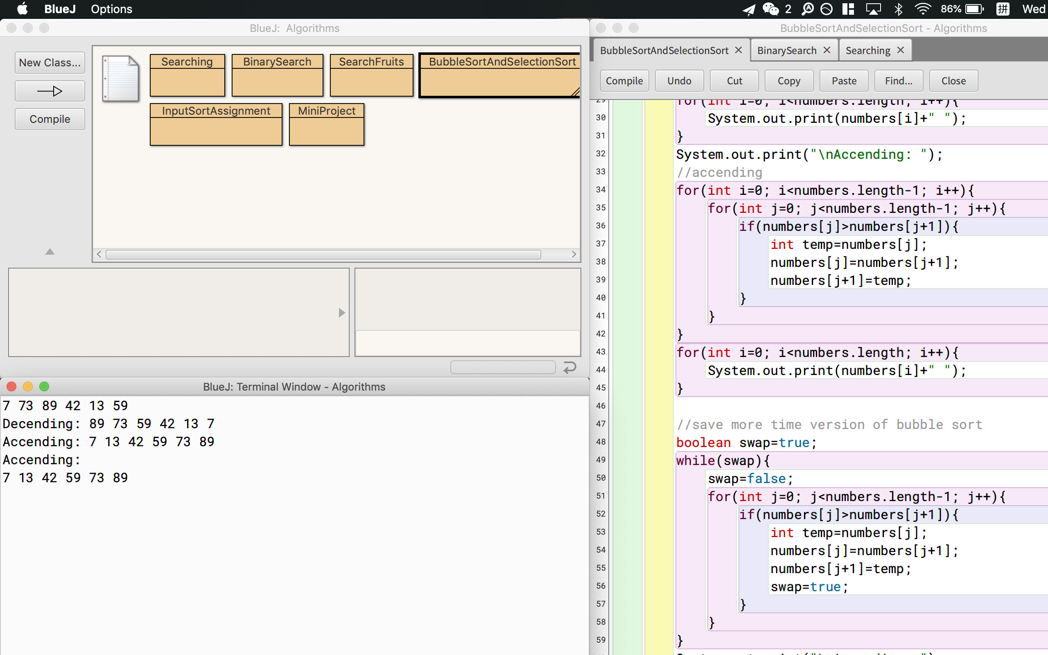Click the AirPlay display icon
The height and width of the screenshot is (655, 1048).
coord(873,9)
